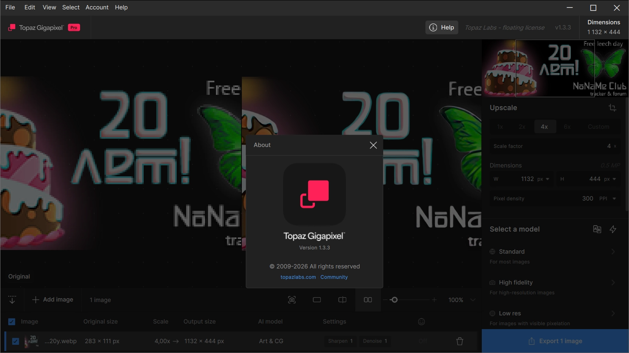Click the Add image button
Viewport: 629px width, 353px height.
tap(53, 300)
